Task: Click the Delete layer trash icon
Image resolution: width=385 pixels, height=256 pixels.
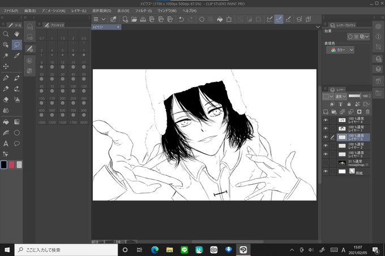Action: click(x=367, y=112)
